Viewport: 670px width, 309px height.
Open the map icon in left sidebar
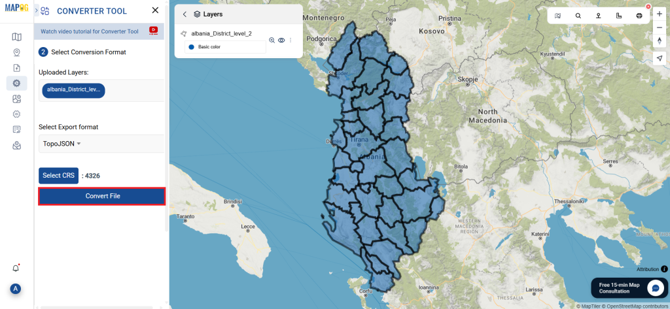[x=16, y=37]
